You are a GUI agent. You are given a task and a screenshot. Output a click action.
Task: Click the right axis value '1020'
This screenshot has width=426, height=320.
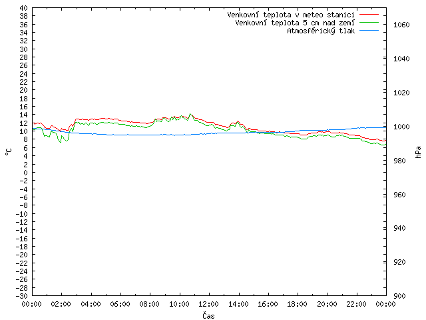(x=401, y=93)
